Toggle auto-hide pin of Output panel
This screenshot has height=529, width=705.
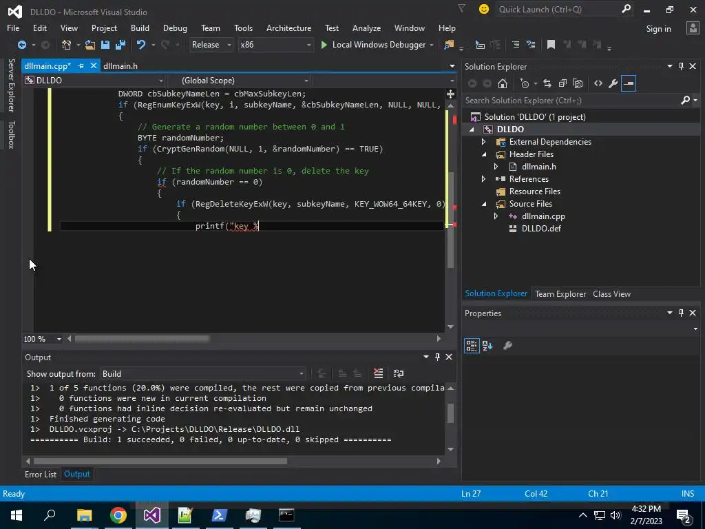click(437, 357)
